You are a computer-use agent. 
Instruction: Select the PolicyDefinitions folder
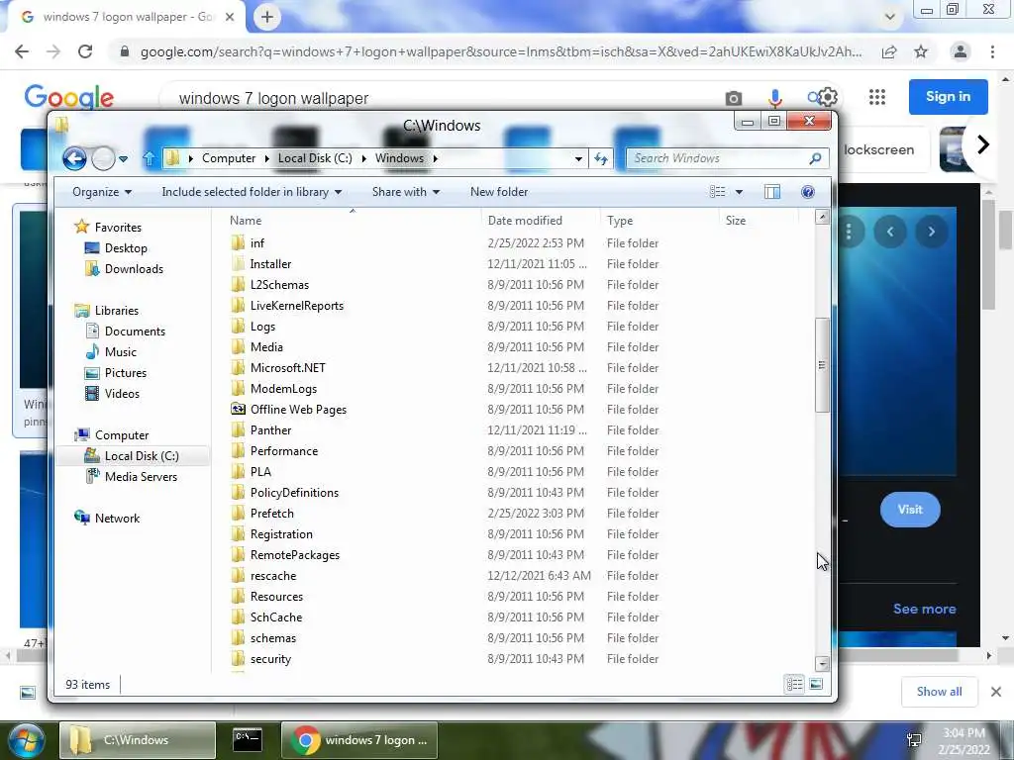coord(294,493)
